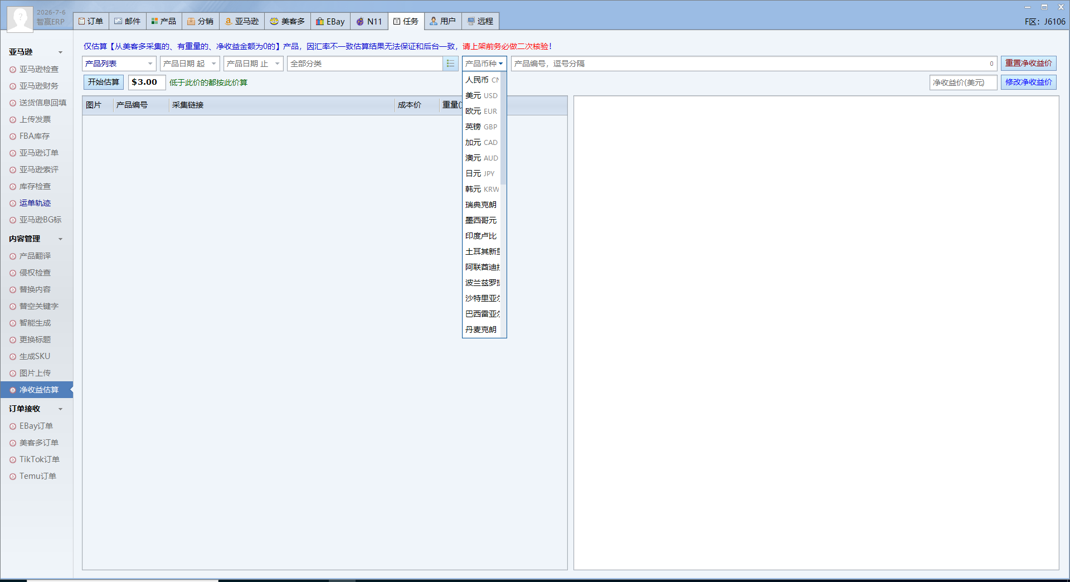Switch to the EBay tab
This screenshot has width=1070, height=582.
click(330, 21)
